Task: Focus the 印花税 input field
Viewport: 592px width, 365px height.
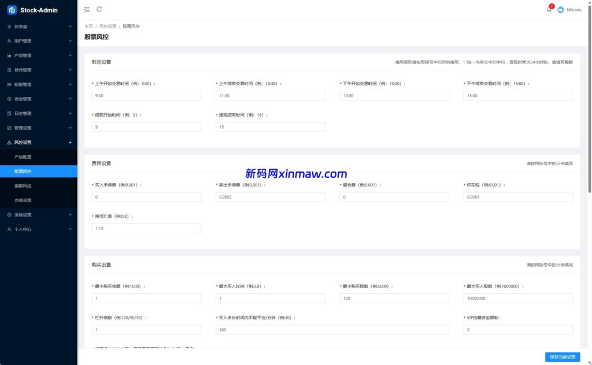Action: [x=517, y=197]
